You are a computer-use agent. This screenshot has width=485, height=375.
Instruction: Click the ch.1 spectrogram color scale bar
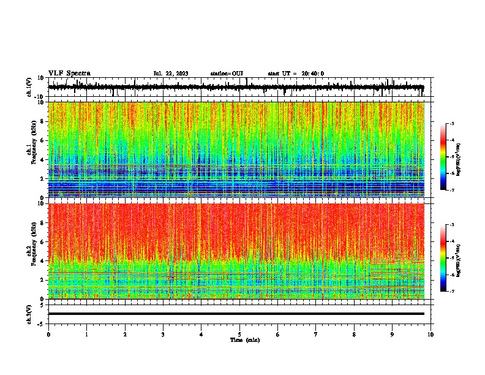[443, 157]
